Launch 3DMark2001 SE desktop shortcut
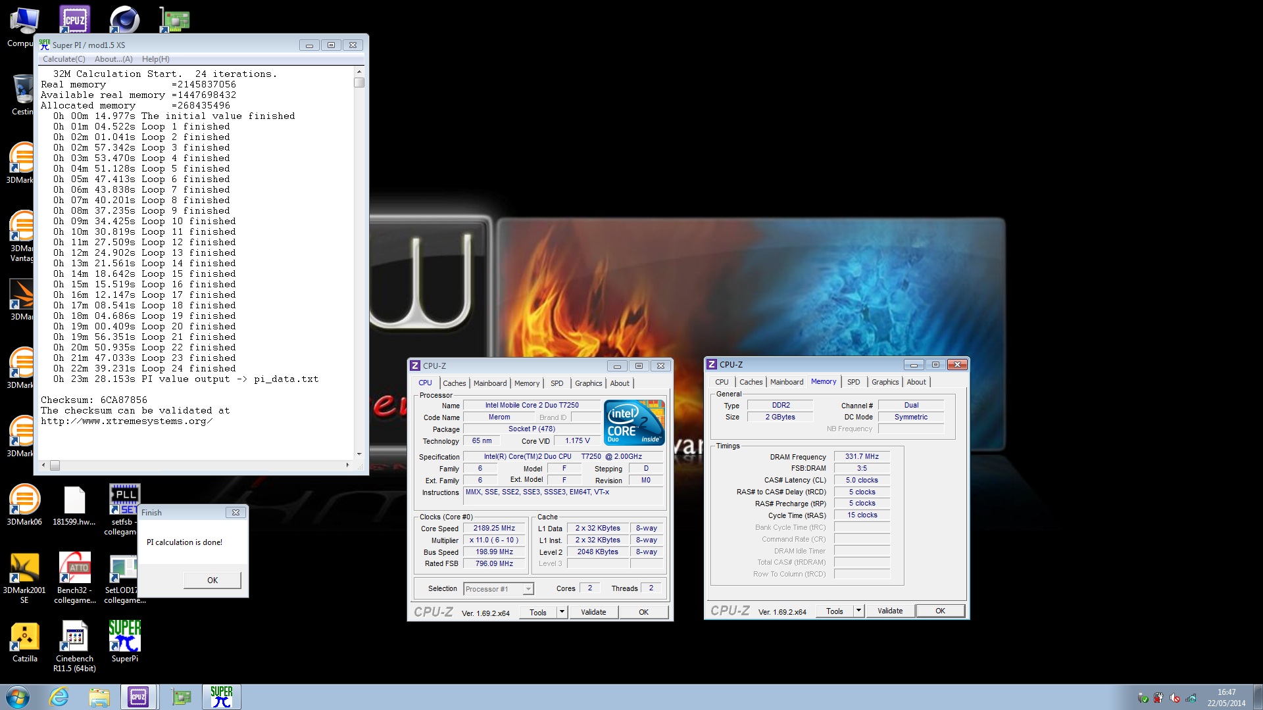 (x=24, y=578)
